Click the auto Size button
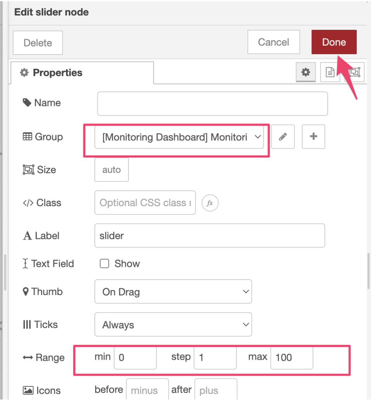The image size is (373, 403). pos(111,170)
